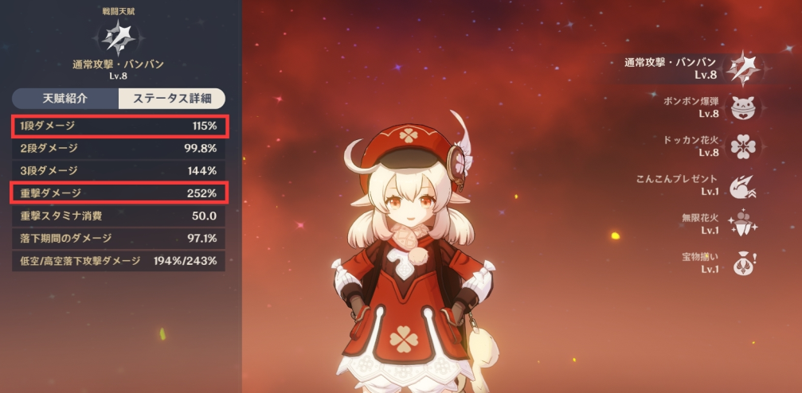Viewport: 802px width, 393px height.
Task: Click the large talent emblem under 戦闘天賦
Action: pos(118,37)
